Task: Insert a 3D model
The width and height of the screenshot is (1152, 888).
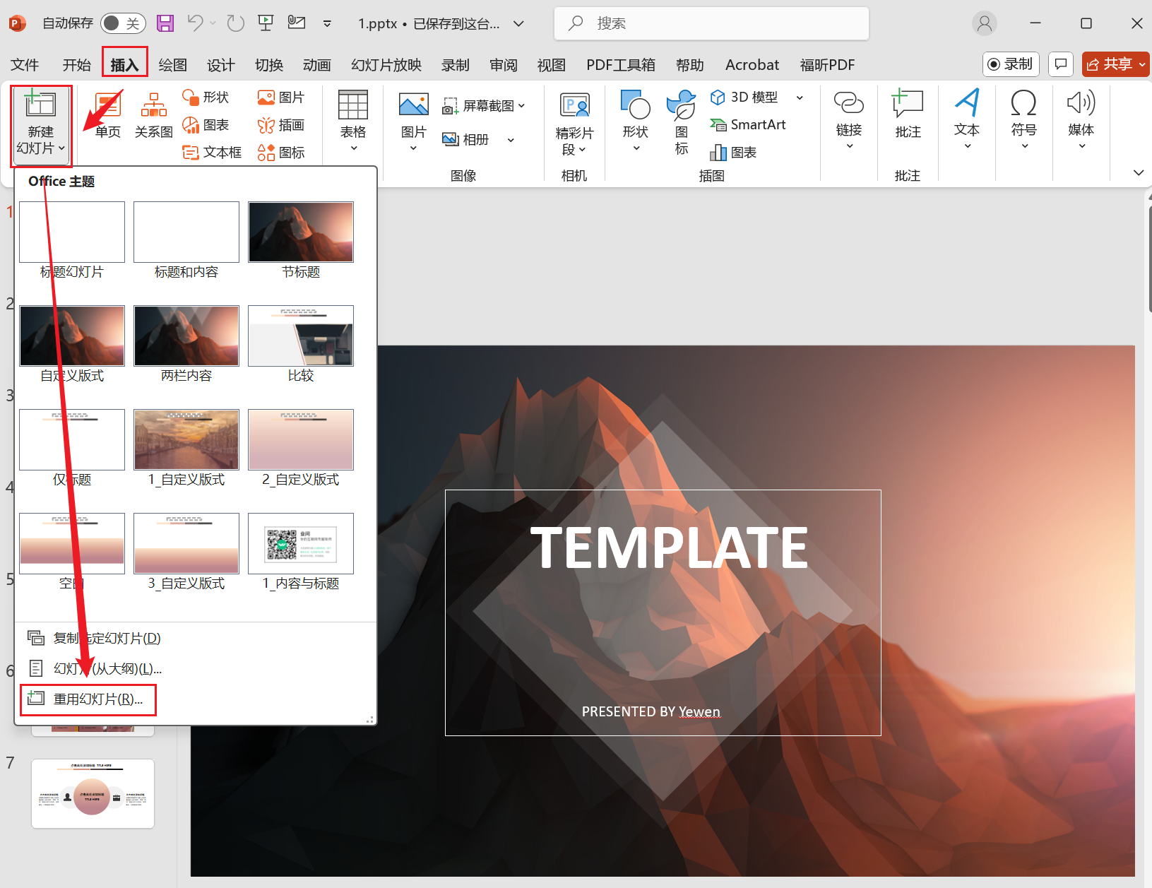Action: click(x=746, y=97)
